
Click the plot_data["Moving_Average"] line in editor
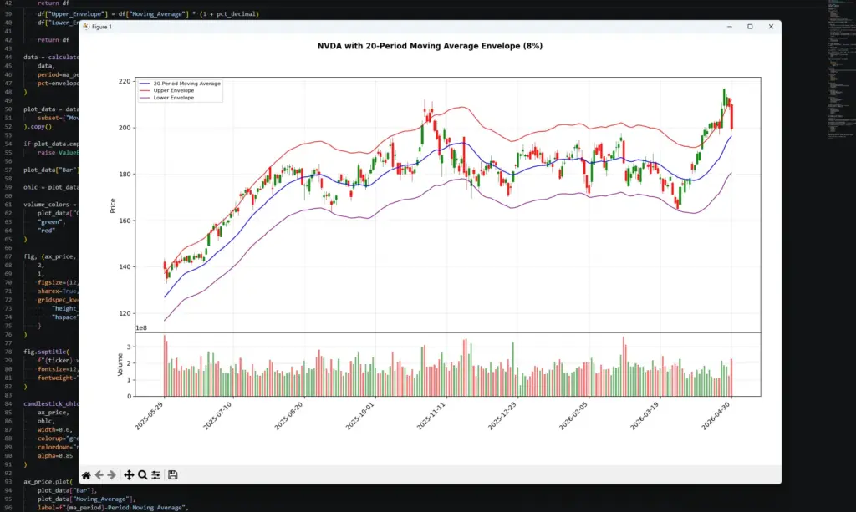click(86, 499)
